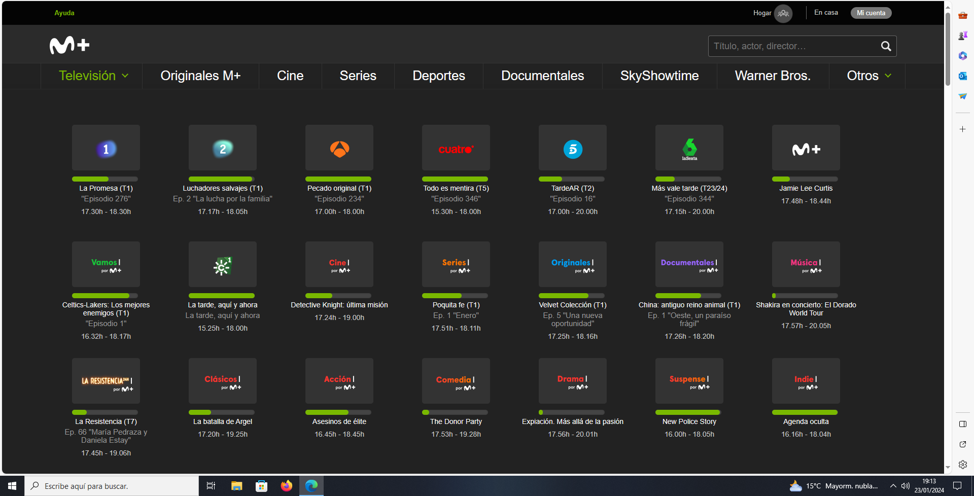Viewport: 974px width, 496px height.
Task: Go to Originales M+ section
Action: 200,76
